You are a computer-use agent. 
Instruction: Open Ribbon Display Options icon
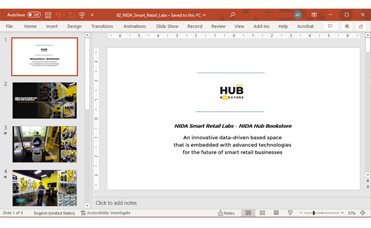[314, 15]
